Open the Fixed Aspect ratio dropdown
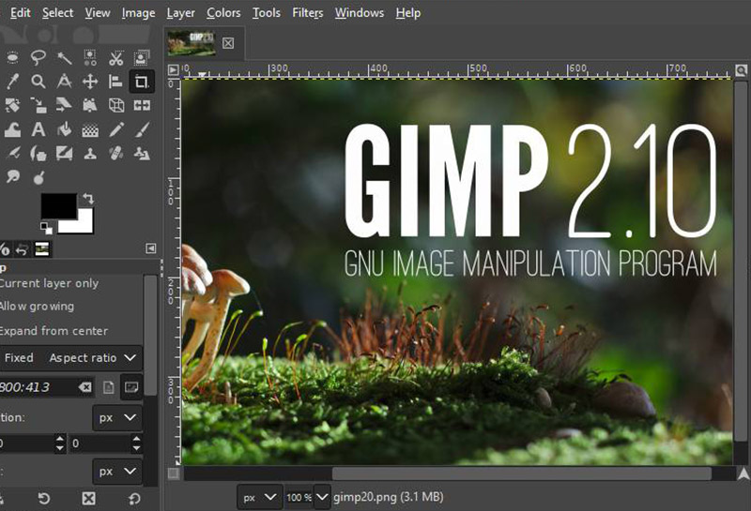 (x=69, y=358)
